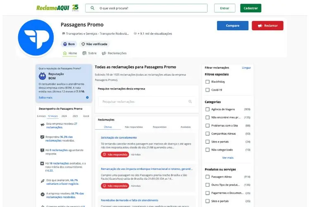The width and height of the screenshot is (310, 207).
Task: Click the megaphone icon on Reclamar button
Action: 260,26
